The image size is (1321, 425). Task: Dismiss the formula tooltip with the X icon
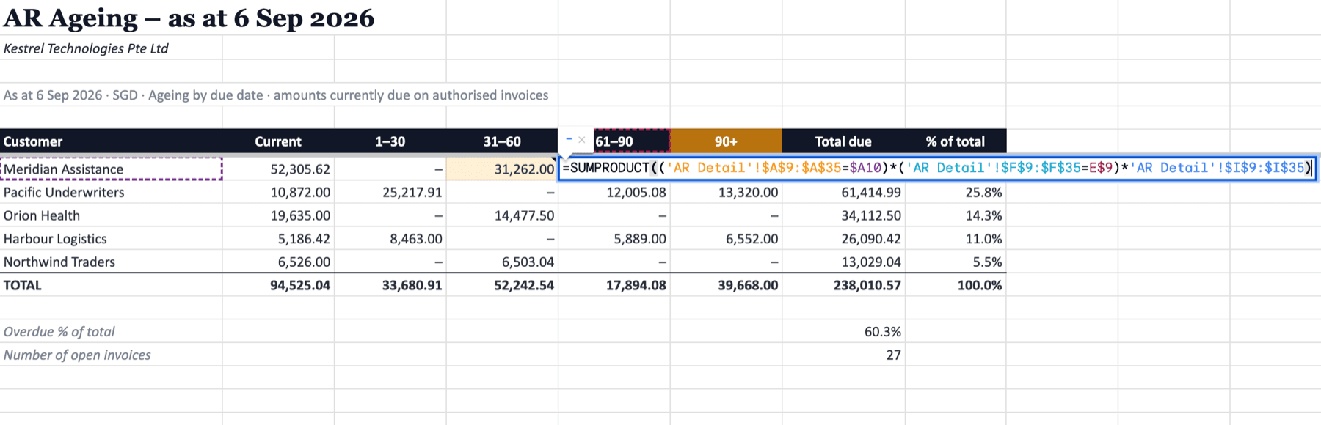[581, 139]
